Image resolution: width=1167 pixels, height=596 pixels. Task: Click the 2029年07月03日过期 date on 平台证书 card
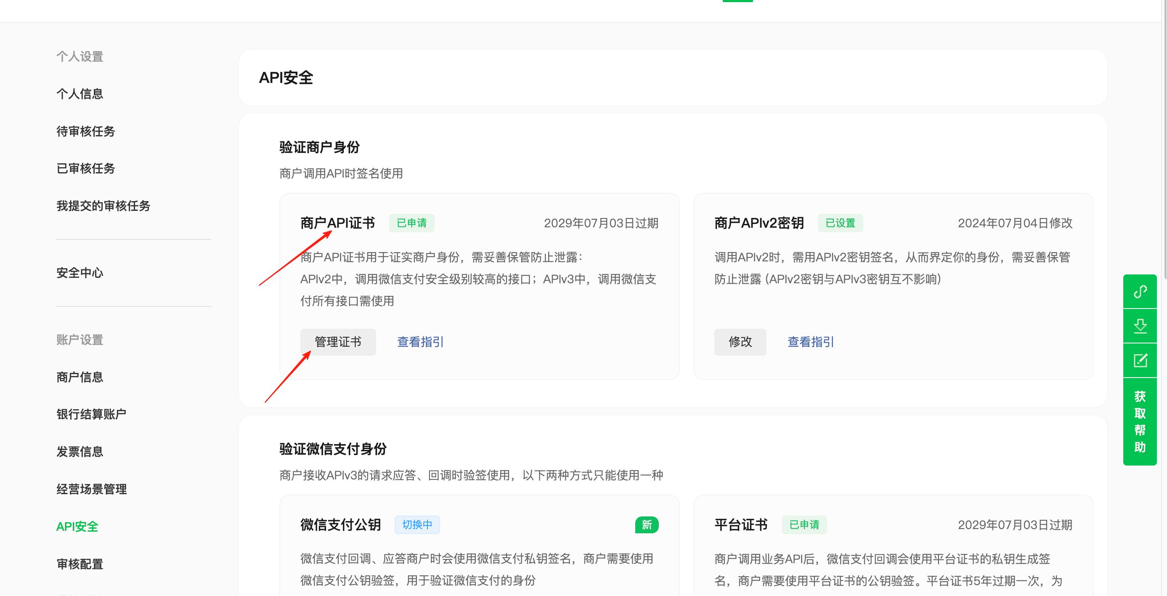1015,525
